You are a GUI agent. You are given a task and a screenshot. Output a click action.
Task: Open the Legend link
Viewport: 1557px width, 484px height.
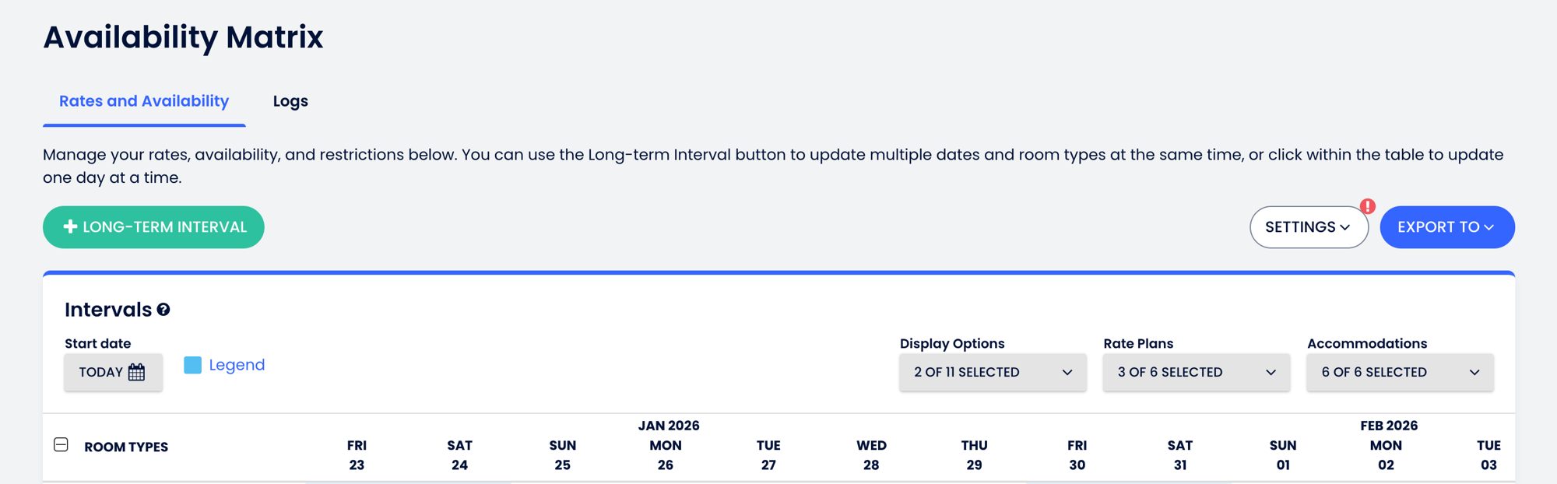(237, 365)
